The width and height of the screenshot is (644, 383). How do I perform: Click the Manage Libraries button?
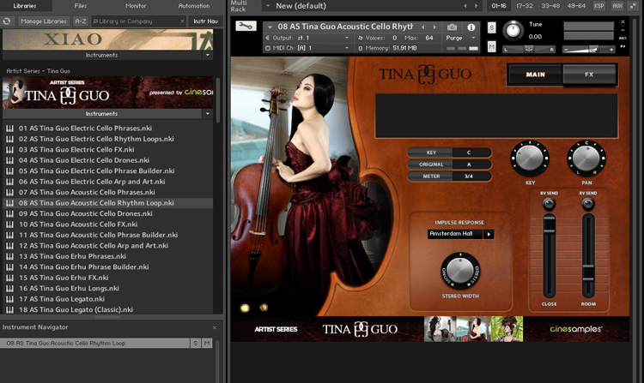click(x=44, y=21)
